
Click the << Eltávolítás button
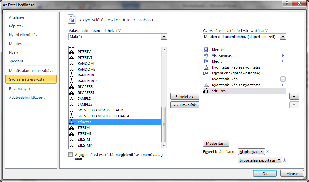(185, 105)
